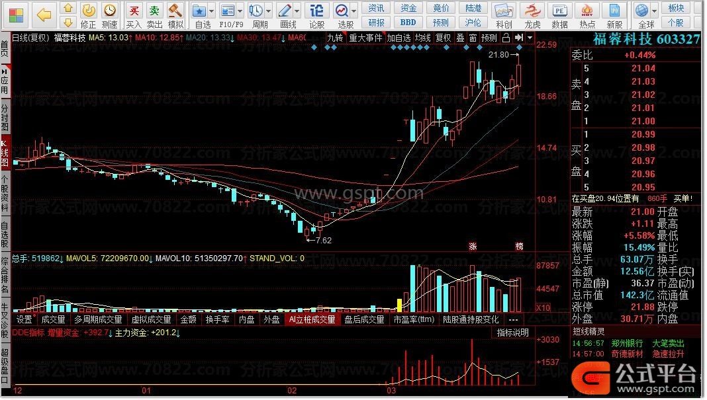Open 科创 board icon
Screen dimensions: 707x400
point(504,15)
